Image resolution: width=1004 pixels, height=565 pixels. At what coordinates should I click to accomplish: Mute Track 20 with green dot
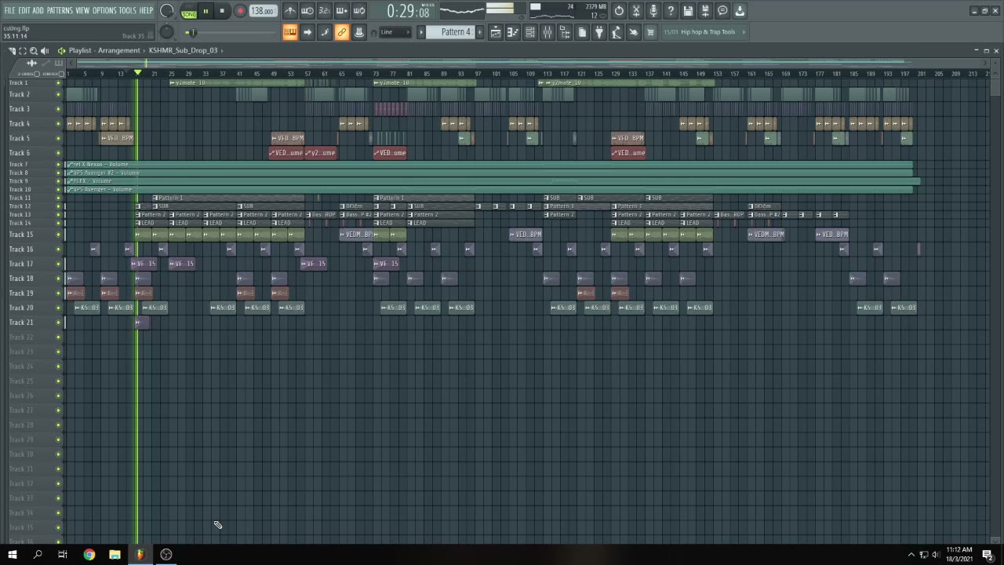click(58, 308)
